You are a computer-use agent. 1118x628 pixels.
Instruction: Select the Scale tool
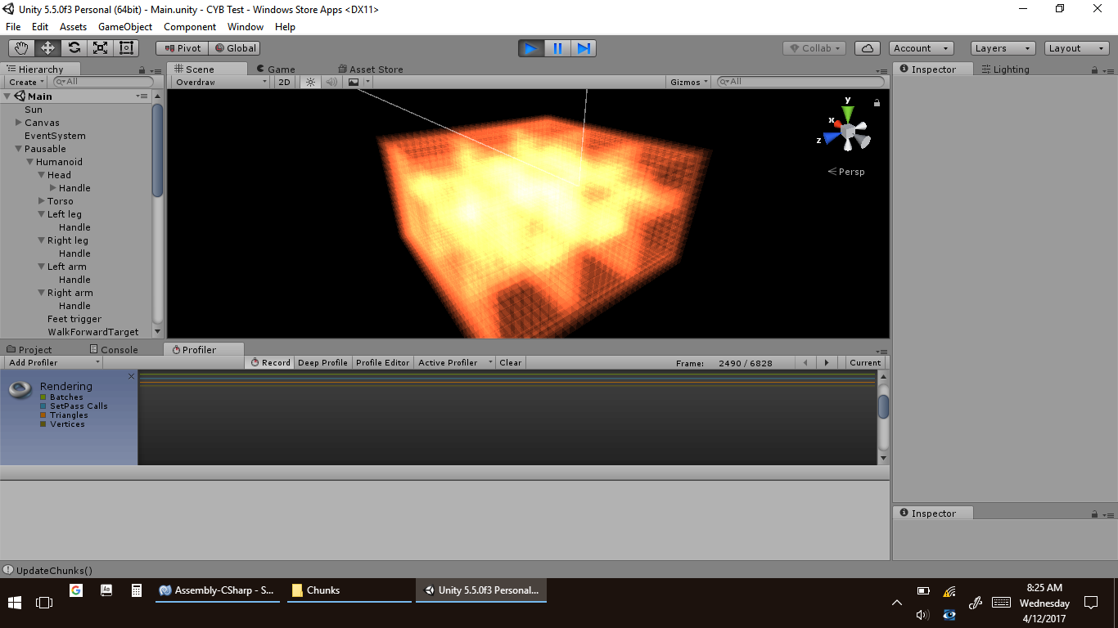(100, 48)
